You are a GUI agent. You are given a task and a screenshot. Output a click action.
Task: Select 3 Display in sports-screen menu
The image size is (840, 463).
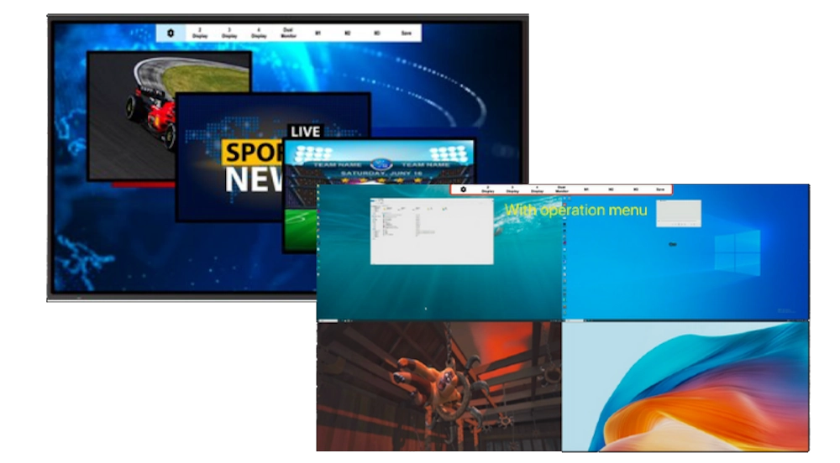click(x=229, y=34)
